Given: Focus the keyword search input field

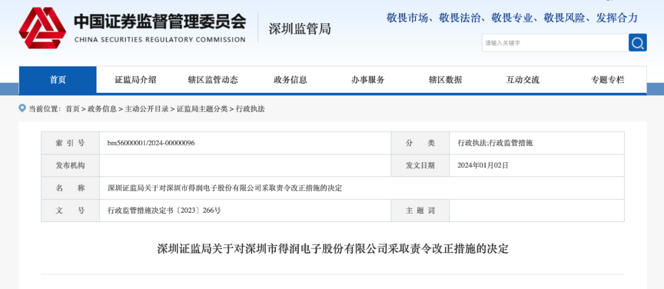Looking at the screenshot, I should pos(555,43).
